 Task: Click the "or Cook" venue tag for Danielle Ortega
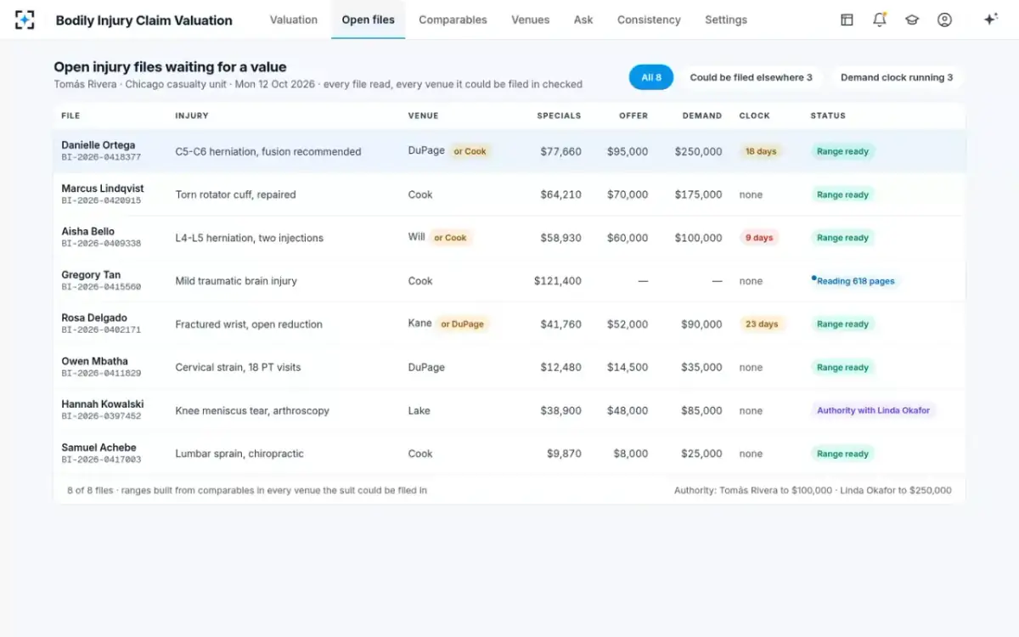tap(470, 151)
